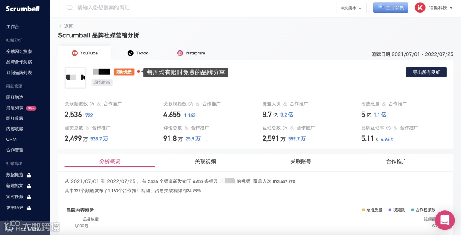Click help icon next to 品牌互动率
The height and width of the screenshot is (235, 461).
coord(388,128)
